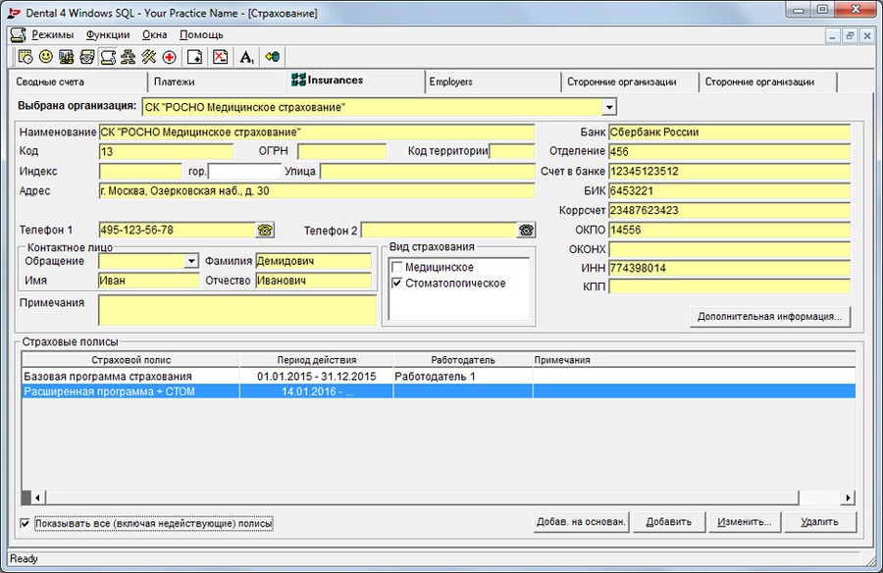Viewport: 883px width, 573px height.
Task: Expand the Выбрана организация dropdown
Action: tap(609, 107)
